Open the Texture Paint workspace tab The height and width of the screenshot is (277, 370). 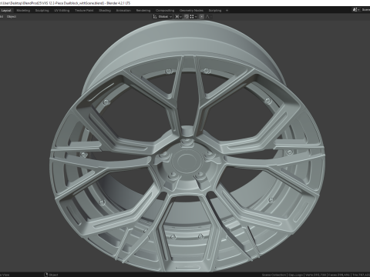coord(84,11)
